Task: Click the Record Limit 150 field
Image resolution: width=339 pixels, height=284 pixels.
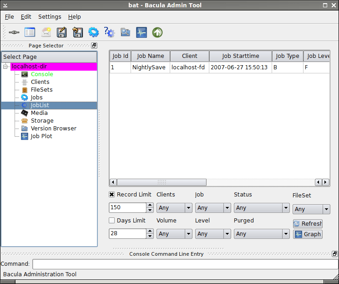Action: [127, 207]
